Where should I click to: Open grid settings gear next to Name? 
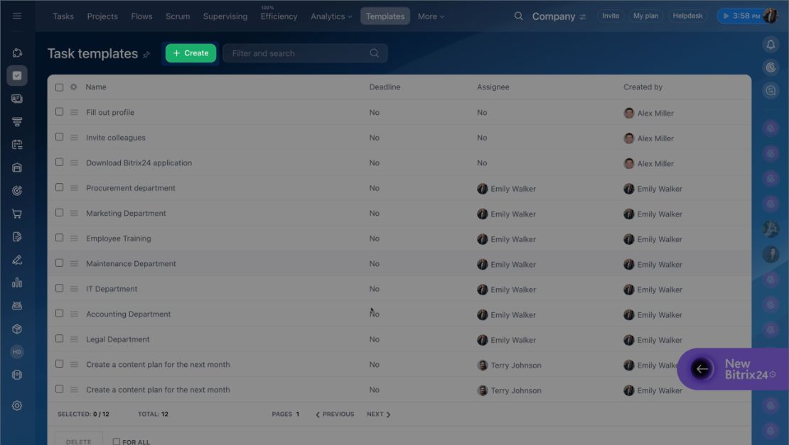click(x=73, y=87)
